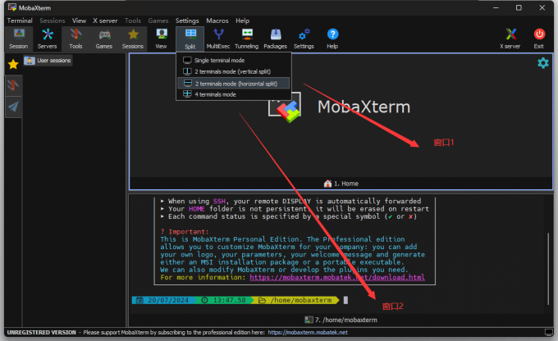Click the 20/07/2024 date in prompt
Image resolution: width=558 pixels, height=341 pixels.
pyautogui.click(x=168, y=300)
